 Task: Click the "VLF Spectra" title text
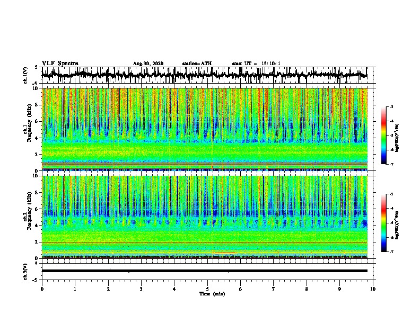tap(60, 64)
